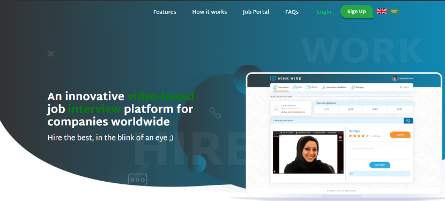Open the How it works menu item

[x=210, y=12]
